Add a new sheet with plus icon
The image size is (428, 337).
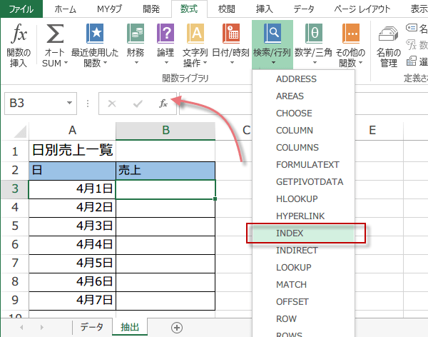[x=177, y=328]
